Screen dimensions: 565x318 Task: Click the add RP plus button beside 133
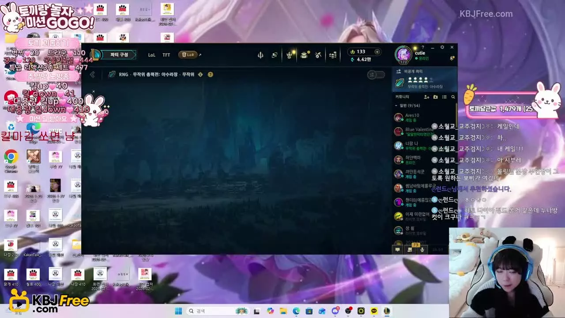(377, 52)
